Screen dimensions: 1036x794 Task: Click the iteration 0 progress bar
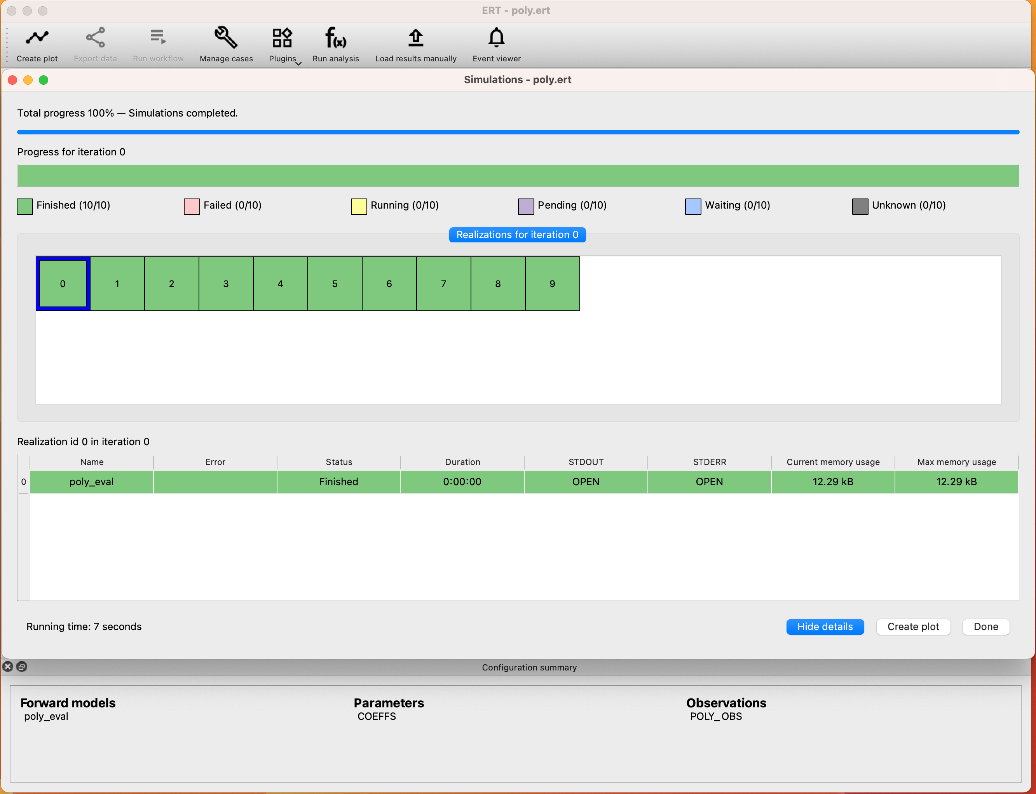tap(518, 175)
